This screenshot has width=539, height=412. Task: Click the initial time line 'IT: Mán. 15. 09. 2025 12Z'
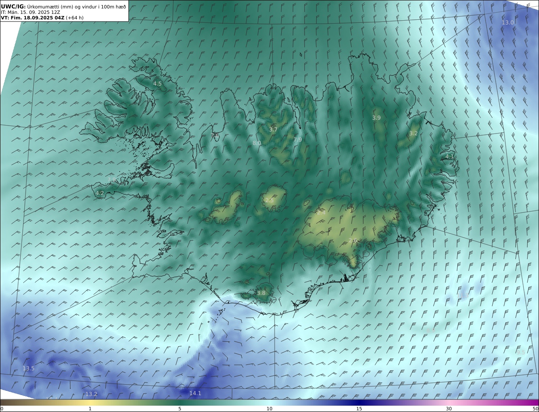(x=30, y=12)
